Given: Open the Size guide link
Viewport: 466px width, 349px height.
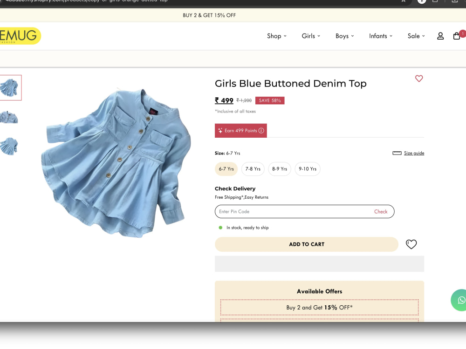Looking at the screenshot, I should [x=414, y=153].
